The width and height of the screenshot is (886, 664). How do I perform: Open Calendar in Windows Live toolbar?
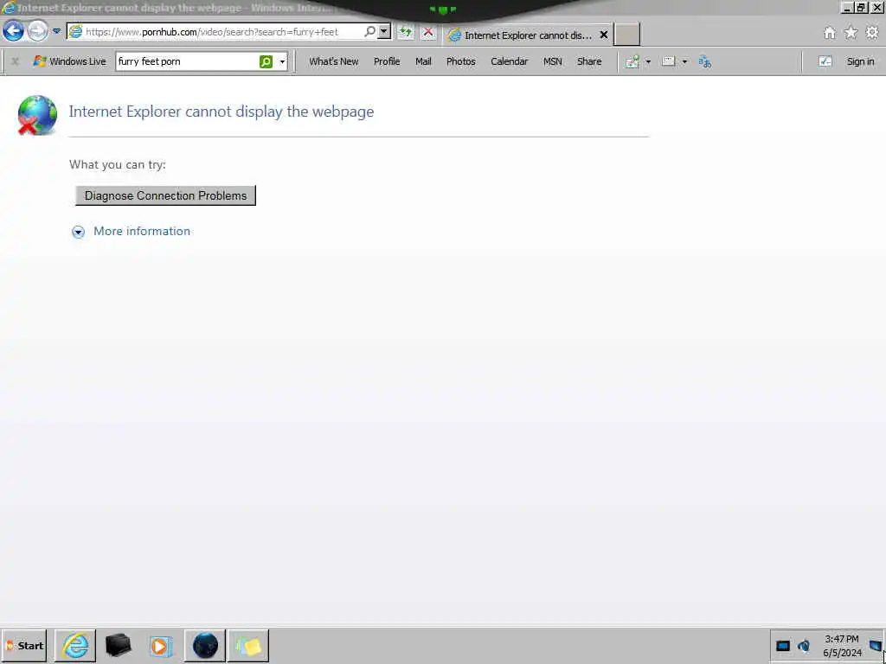coord(509,61)
